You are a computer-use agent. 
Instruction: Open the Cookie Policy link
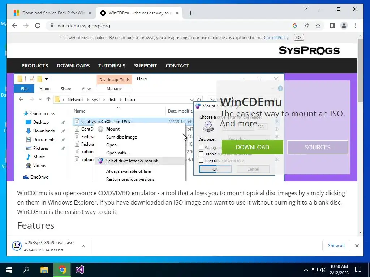(276, 38)
